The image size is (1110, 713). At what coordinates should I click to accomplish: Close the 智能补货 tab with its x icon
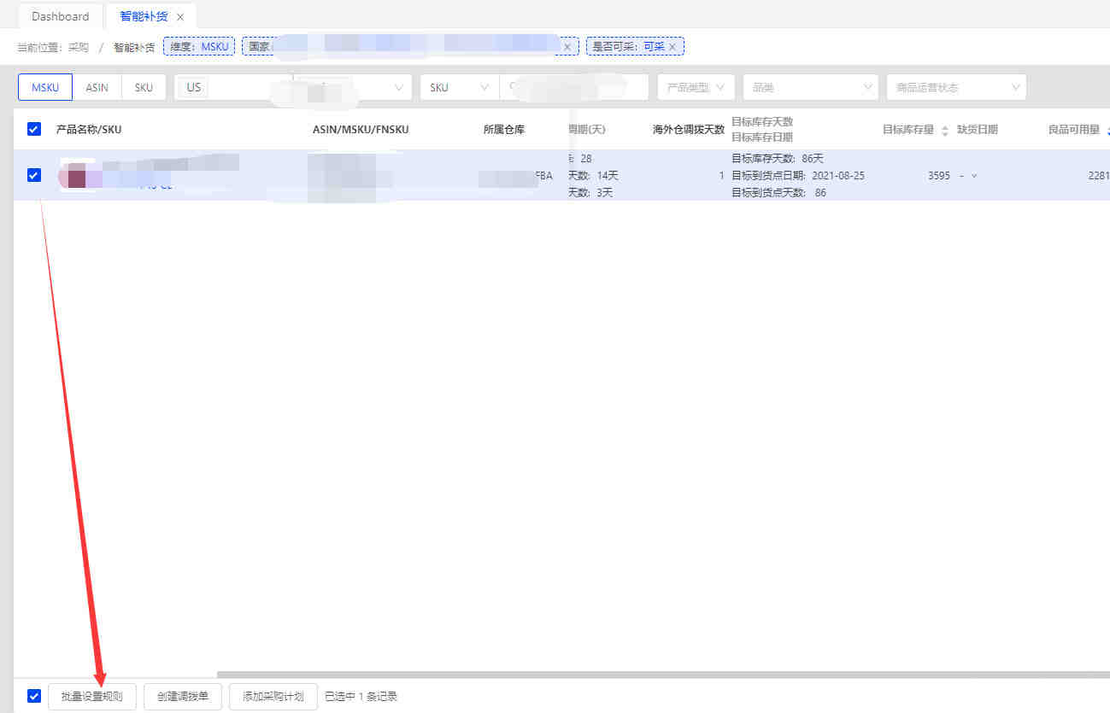click(180, 17)
